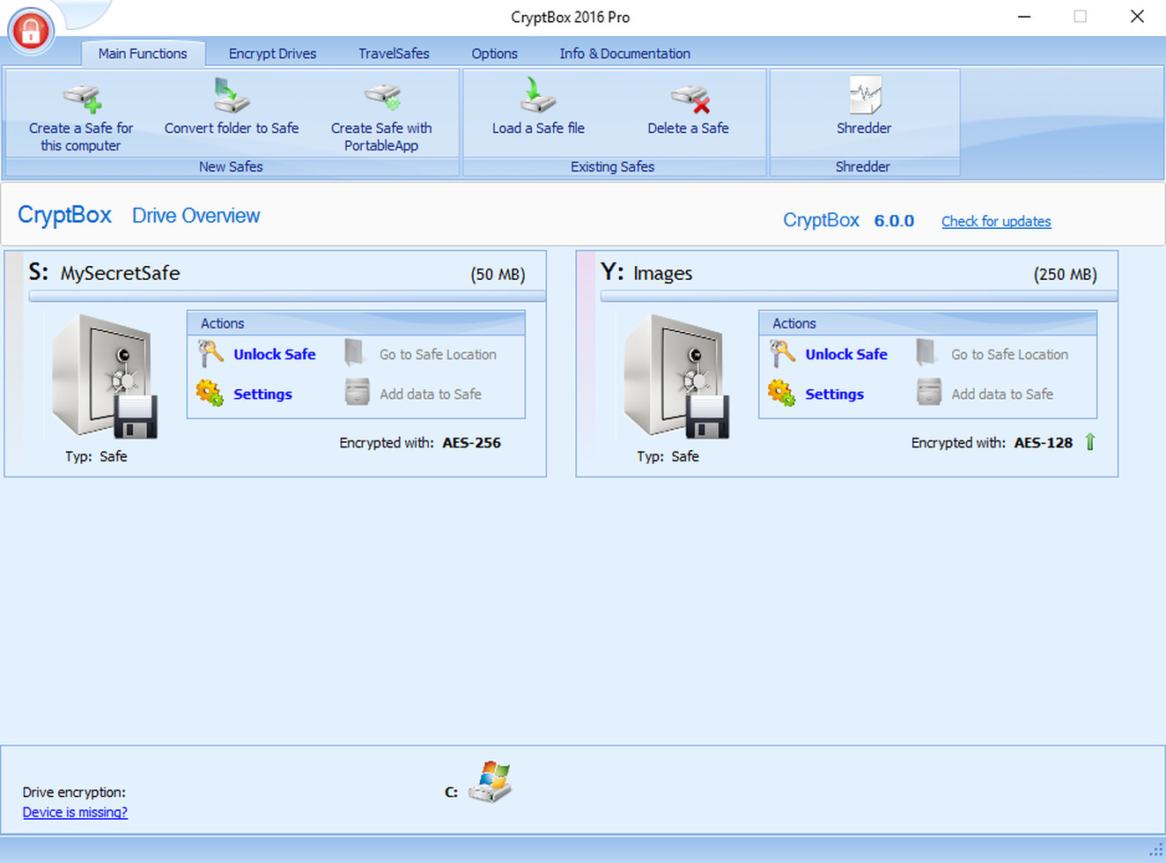Click Add data icon for MySecretSafe
The image size is (1166, 863).
(357, 392)
